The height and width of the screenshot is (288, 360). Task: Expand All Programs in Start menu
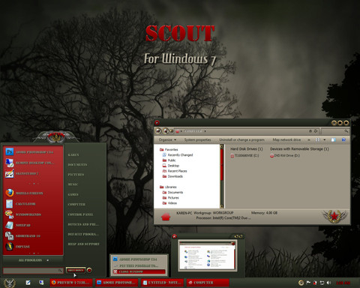click(x=33, y=260)
